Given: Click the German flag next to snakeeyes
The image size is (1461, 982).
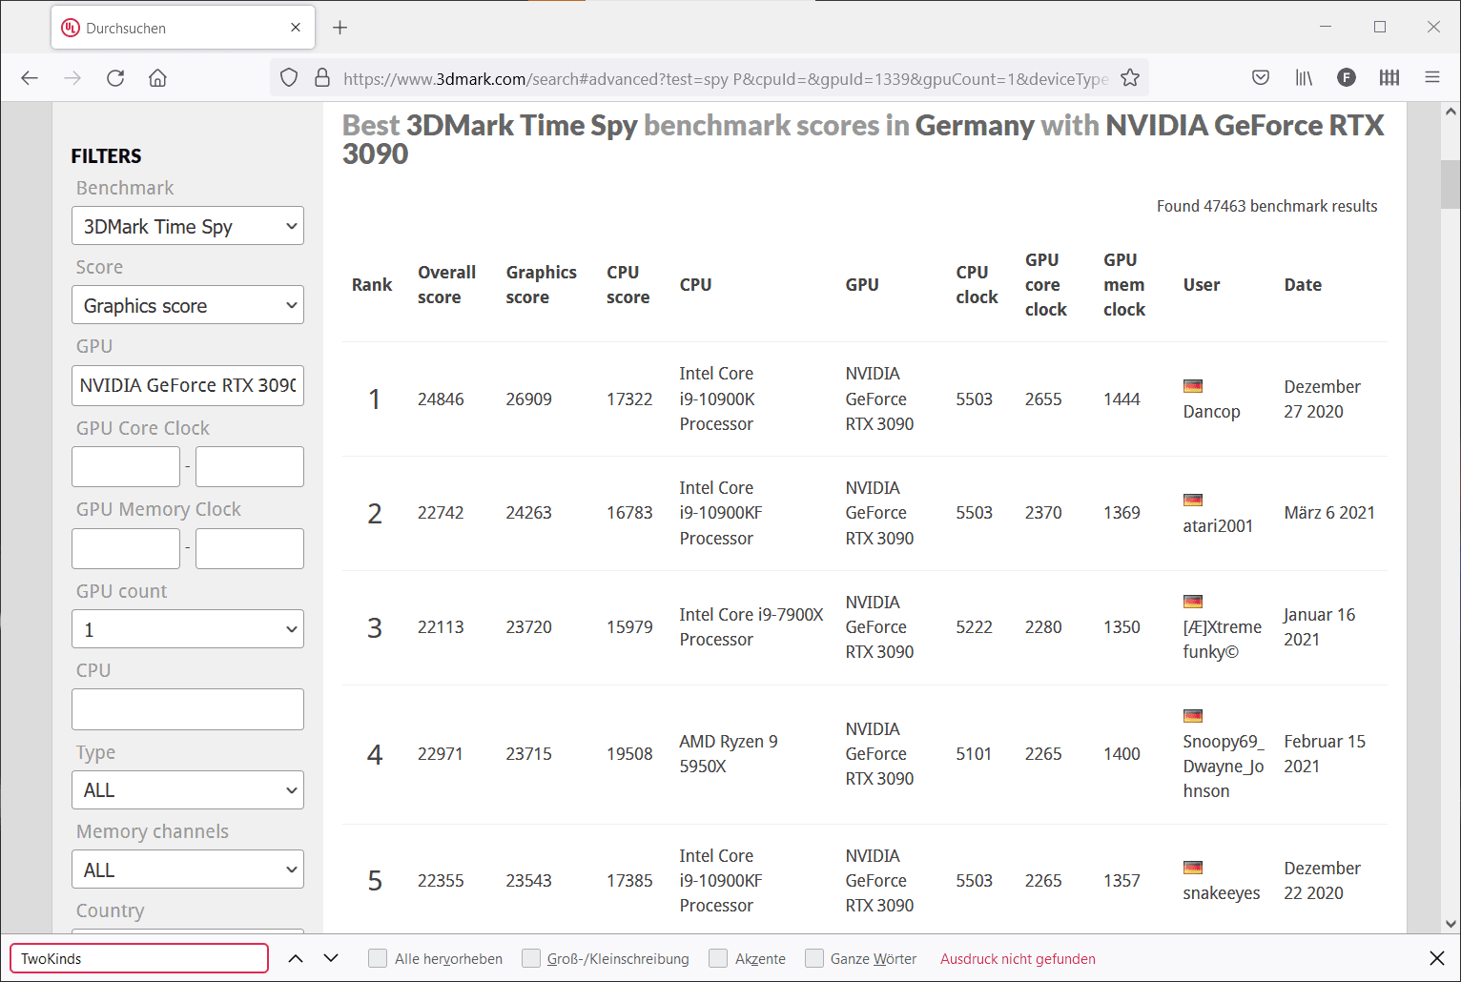Looking at the screenshot, I should pos(1193,868).
